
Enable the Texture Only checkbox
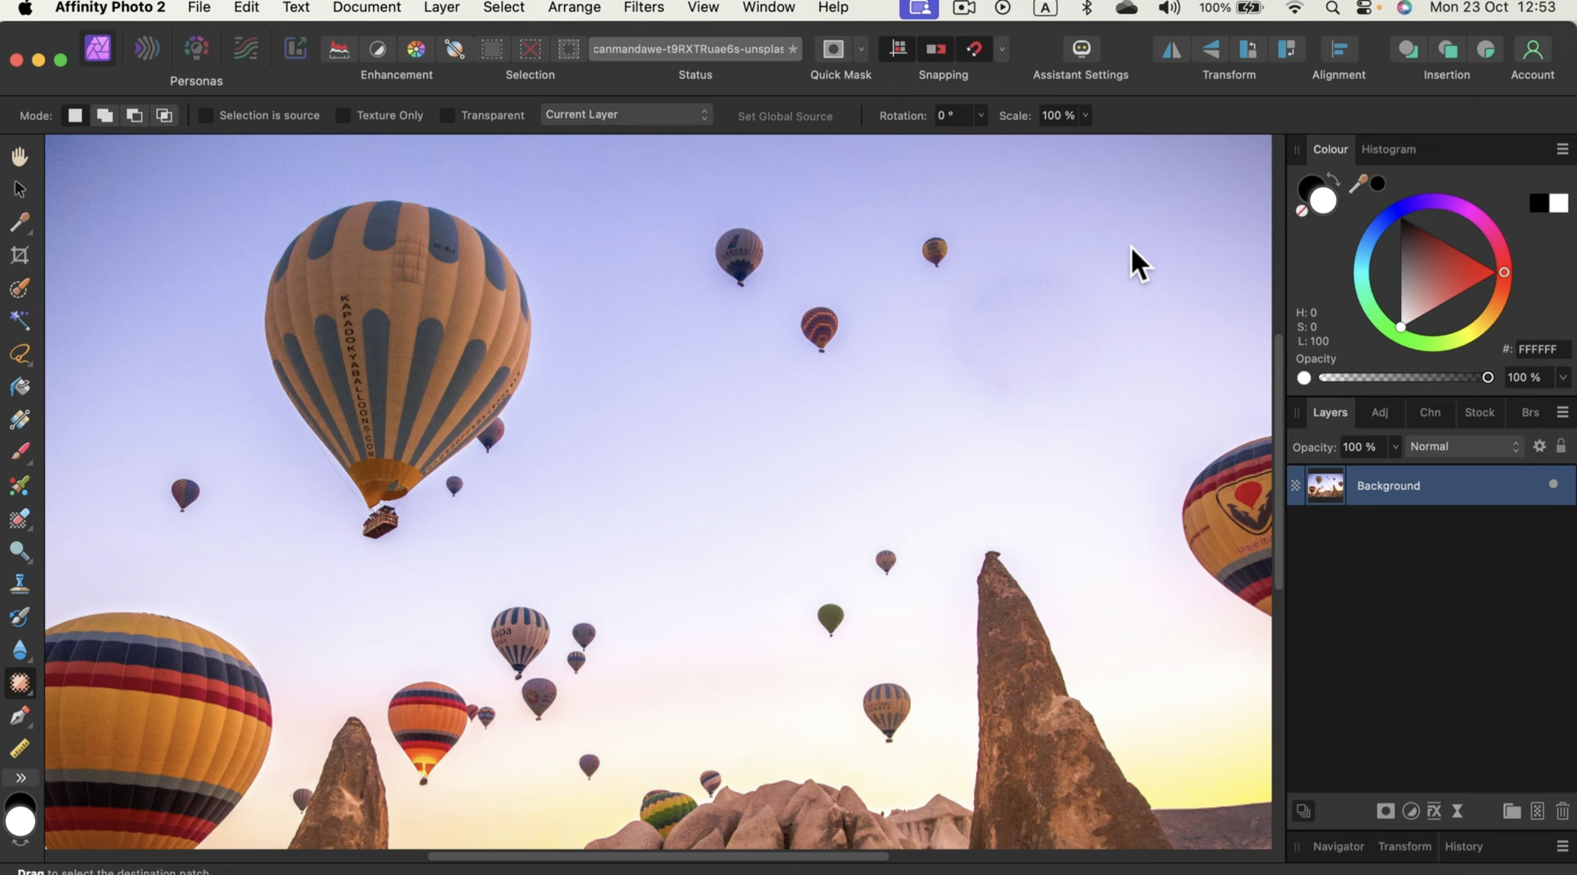tap(343, 115)
